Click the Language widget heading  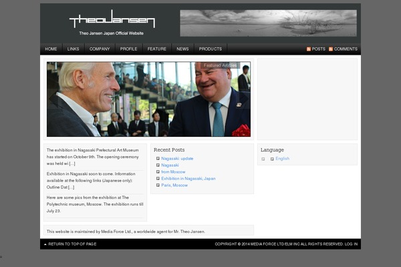(272, 150)
